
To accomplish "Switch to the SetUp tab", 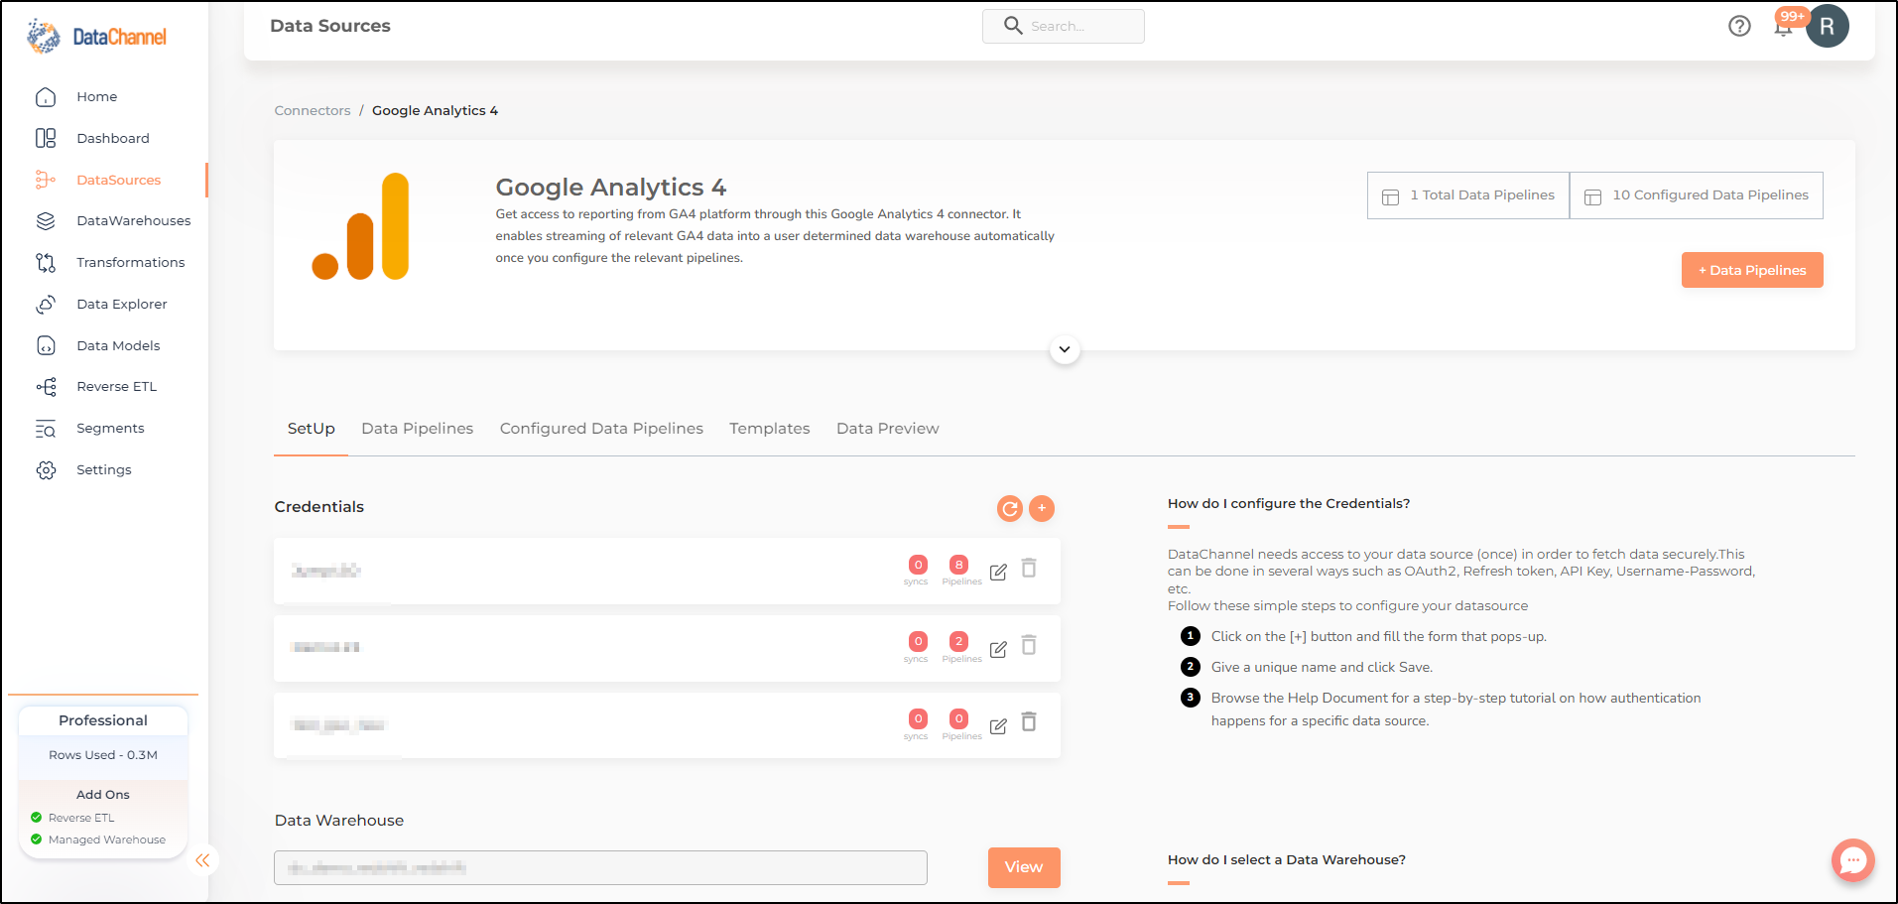I will click(x=311, y=429).
